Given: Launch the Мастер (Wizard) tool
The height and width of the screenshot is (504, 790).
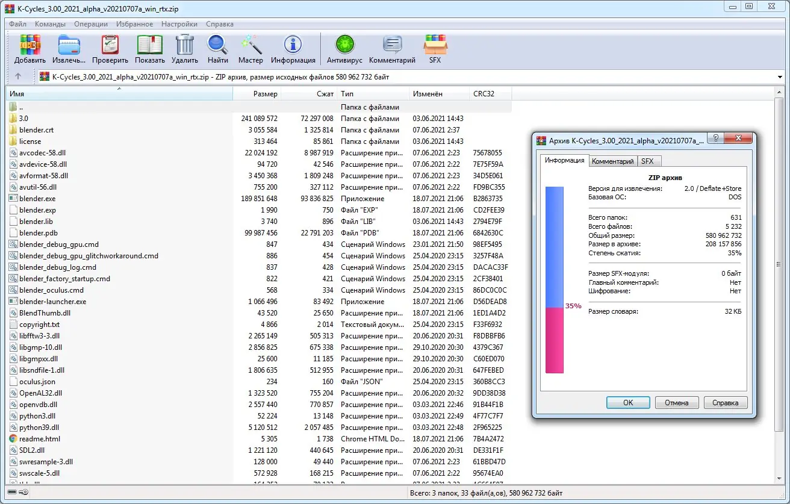Looking at the screenshot, I should click(250, 45).
